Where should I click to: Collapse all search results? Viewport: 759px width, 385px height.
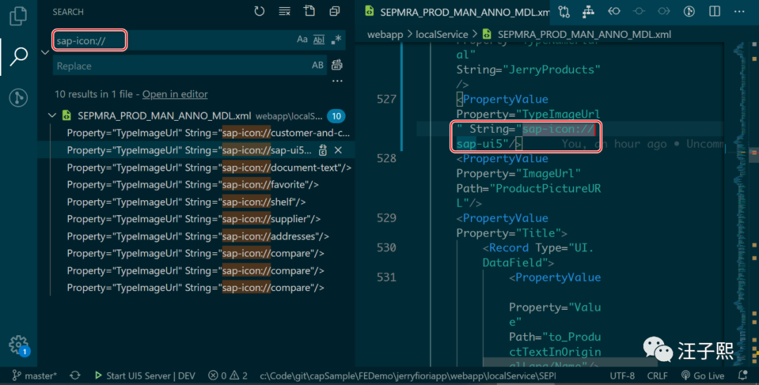(x=335, y=11)
